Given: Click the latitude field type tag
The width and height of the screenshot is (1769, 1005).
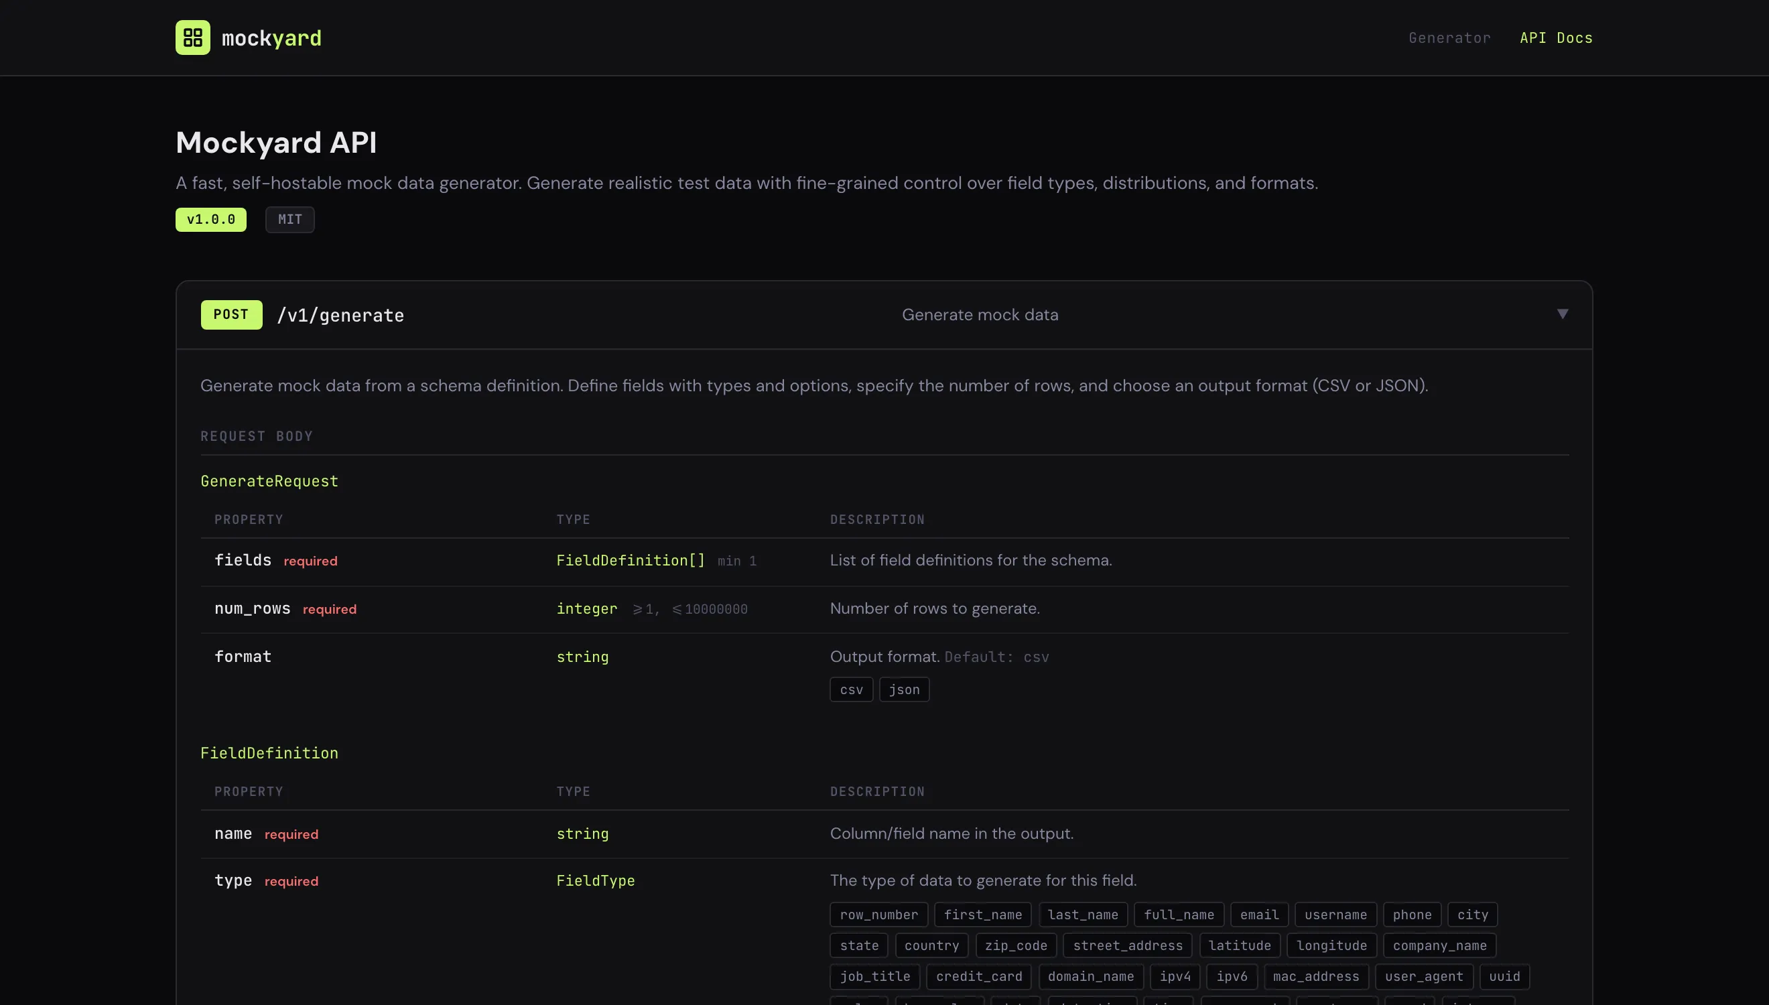Looking at the screenshot, I should [1240, 945].
